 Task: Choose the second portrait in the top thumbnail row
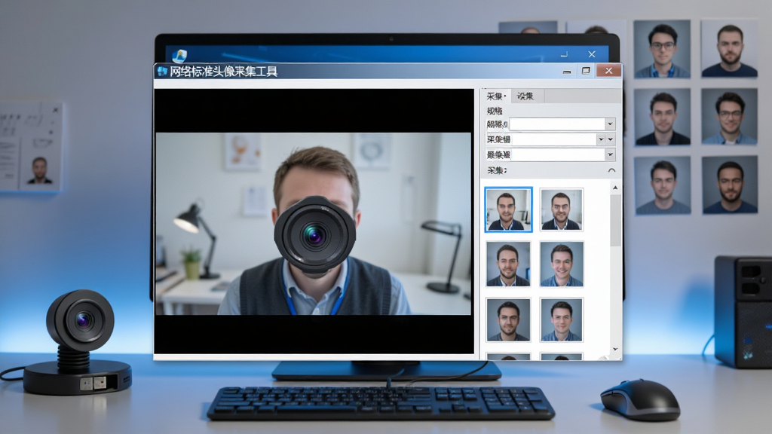tap(561, 209)
